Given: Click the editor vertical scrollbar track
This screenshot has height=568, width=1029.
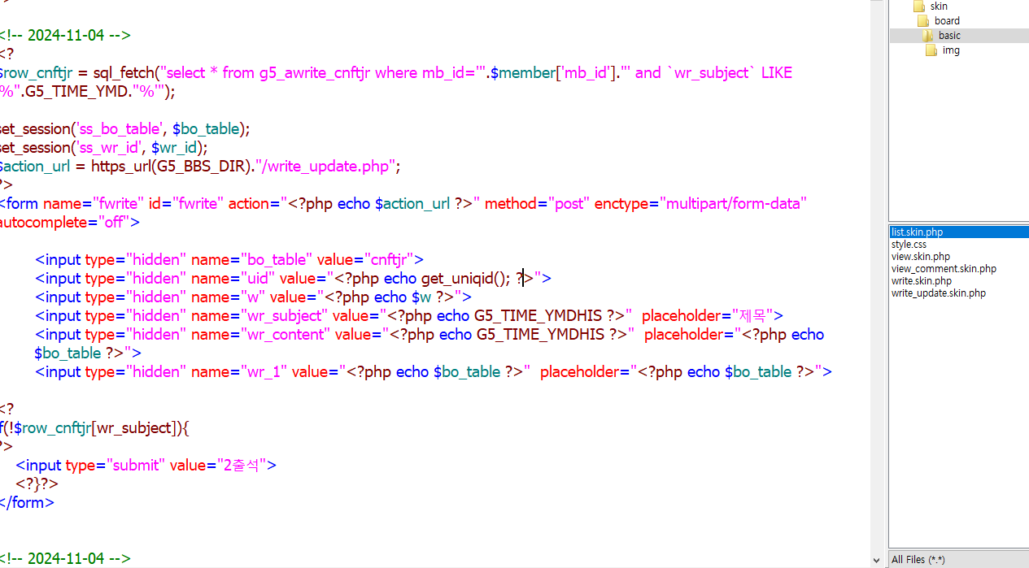Looking at the screenshot, I should (876, 284).
